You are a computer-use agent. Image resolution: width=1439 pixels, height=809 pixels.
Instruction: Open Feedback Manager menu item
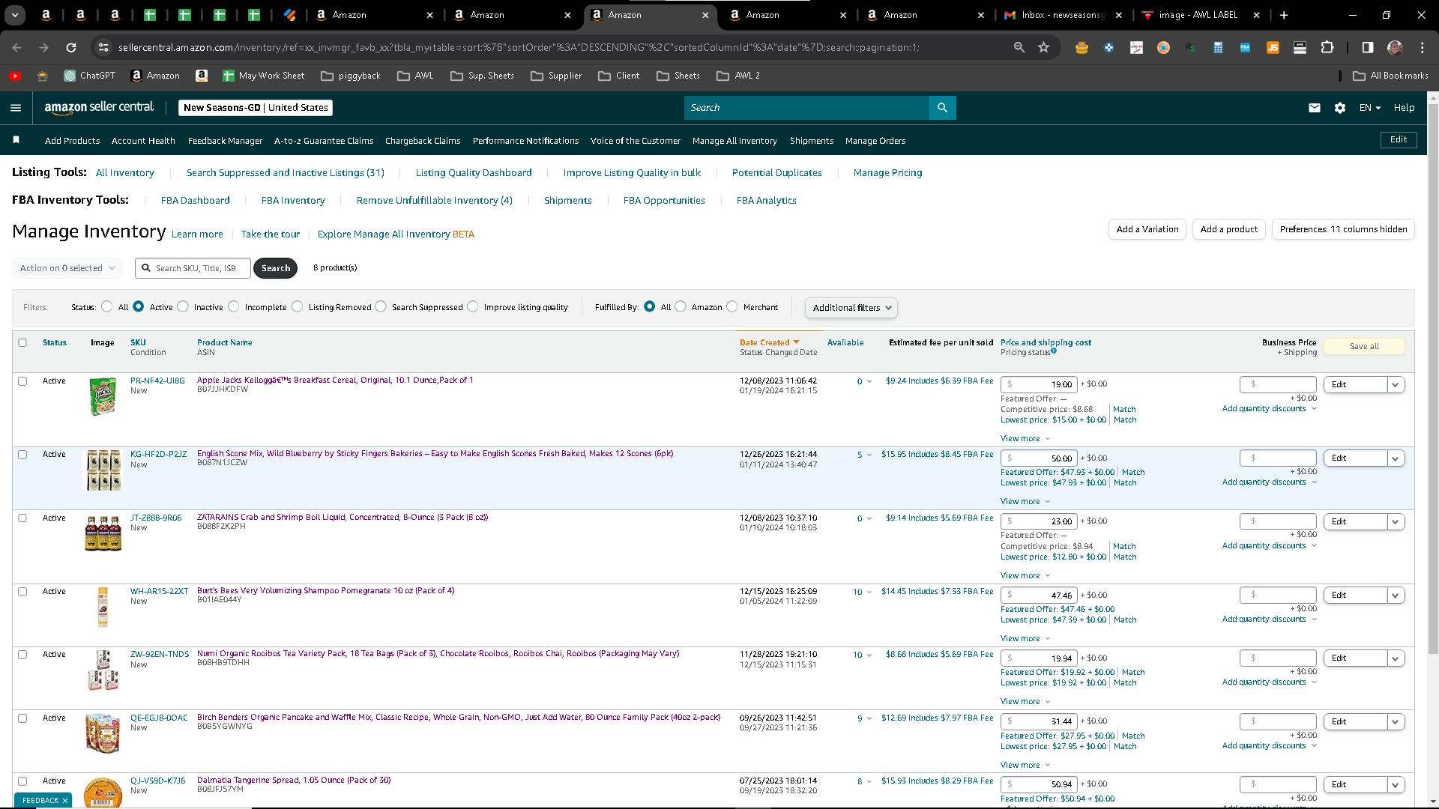tap(225, 141)
